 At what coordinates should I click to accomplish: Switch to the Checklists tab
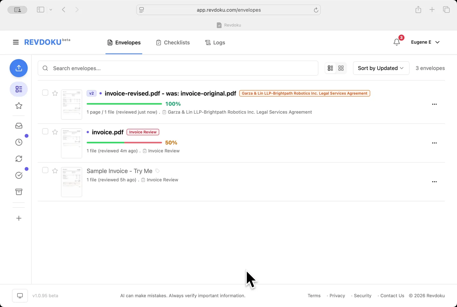[173, 42]
